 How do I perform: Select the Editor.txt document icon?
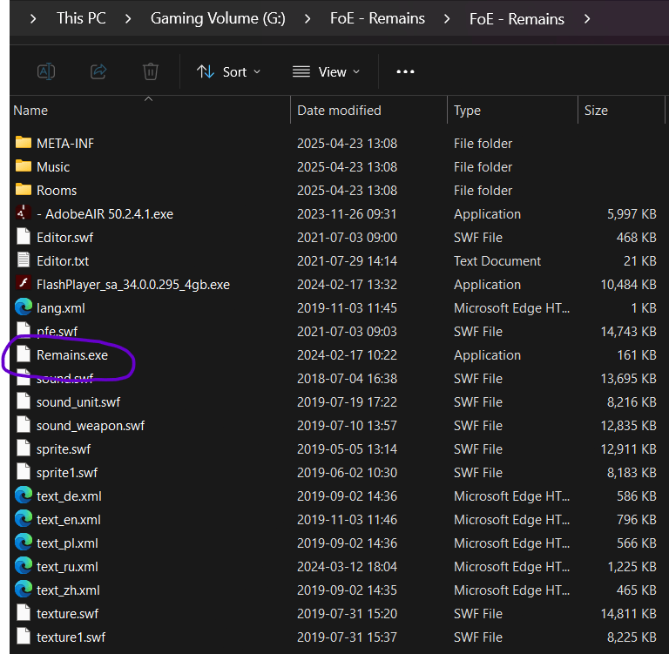click(x=24, y=260)
